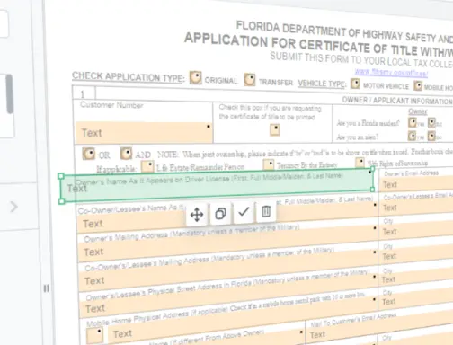Check the Mobile Home Physical Address checkbox
Viewport: 453px width, 345px height.
coord(94,335)
